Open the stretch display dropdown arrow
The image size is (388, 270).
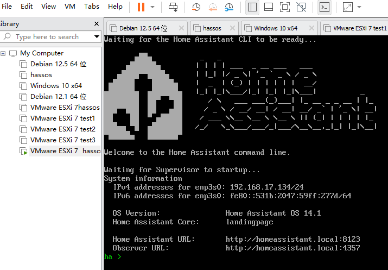[359, 7]
